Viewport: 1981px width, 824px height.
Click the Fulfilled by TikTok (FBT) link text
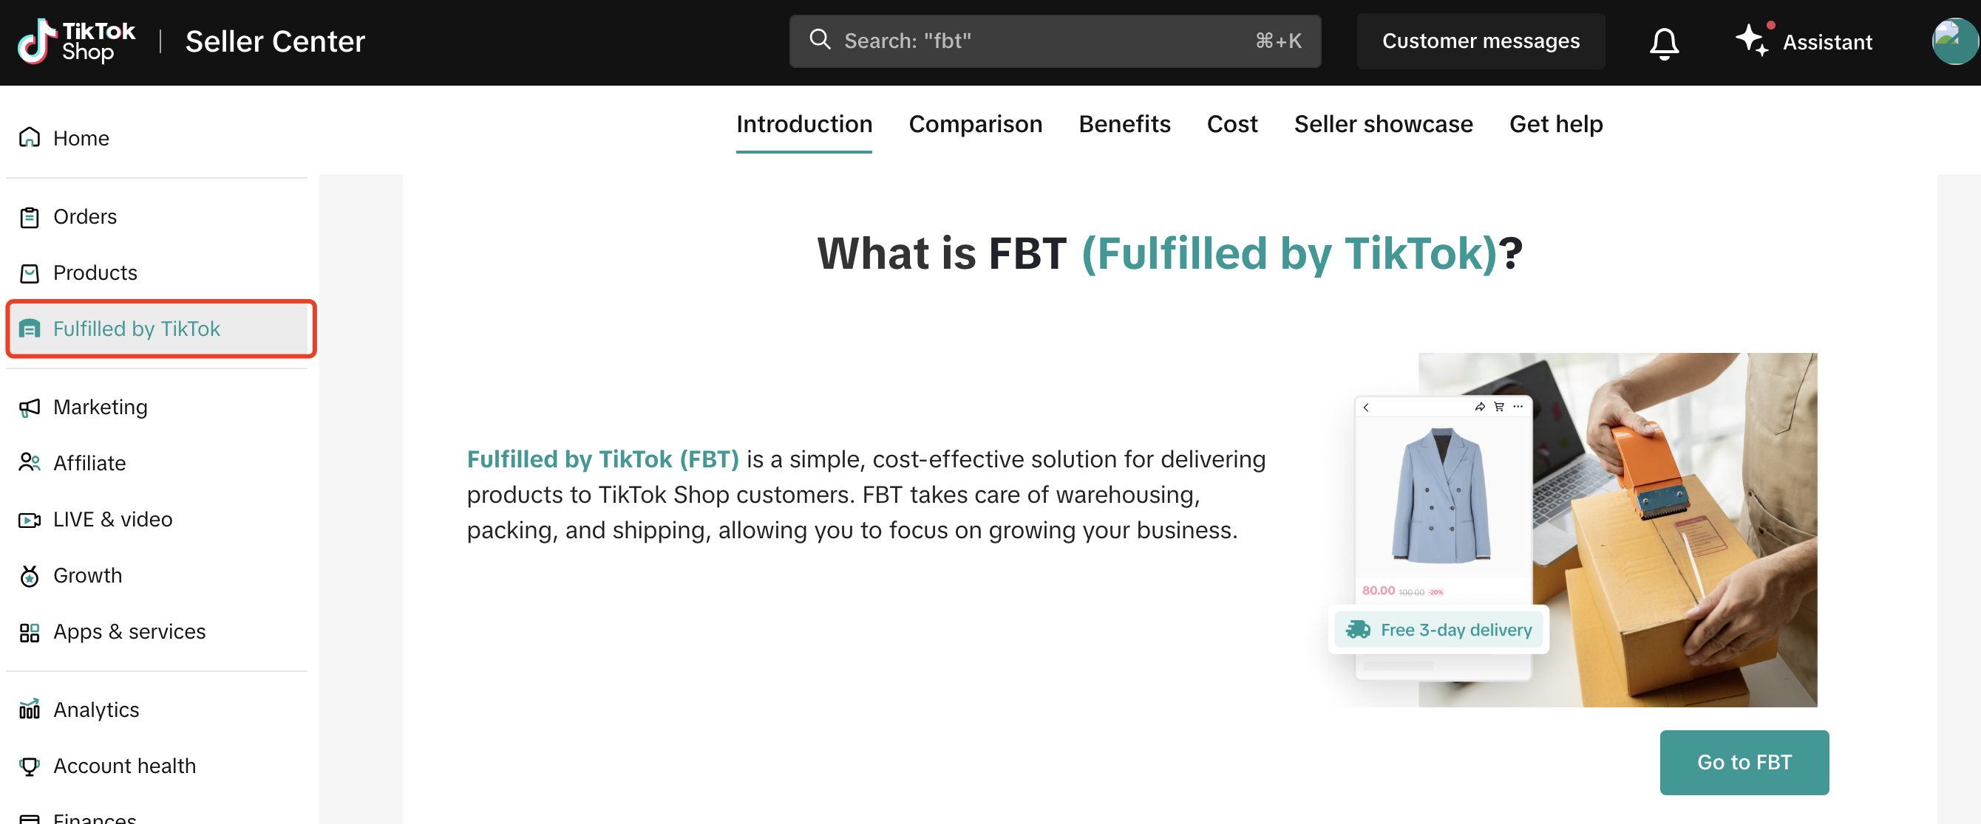pyautogui.click(x=602, y=459)
